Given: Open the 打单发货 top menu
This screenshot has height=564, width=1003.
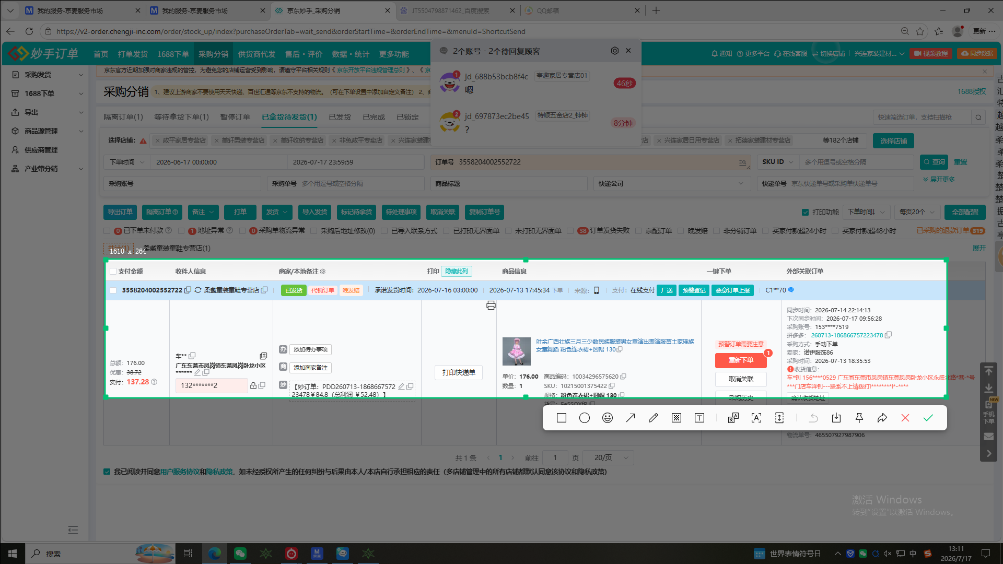Looking at the screenshot, I should click(133, 54).
